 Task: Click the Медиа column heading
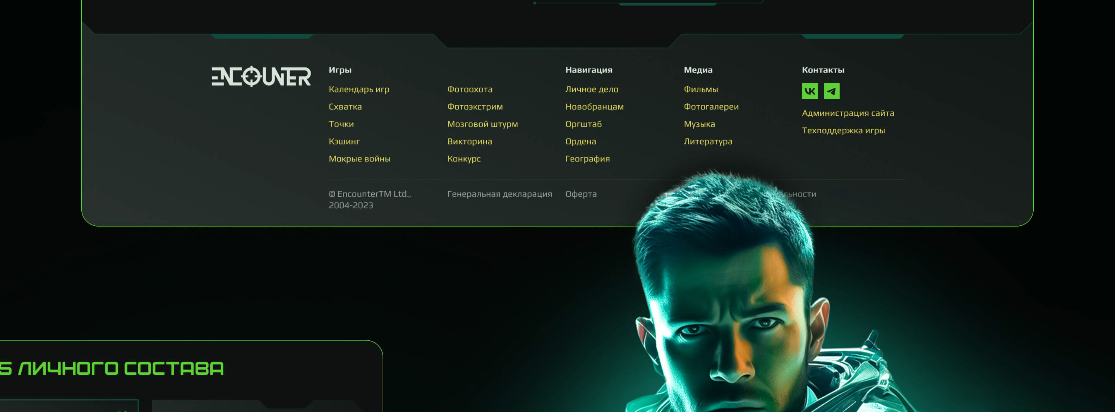(x=698, y=70)
